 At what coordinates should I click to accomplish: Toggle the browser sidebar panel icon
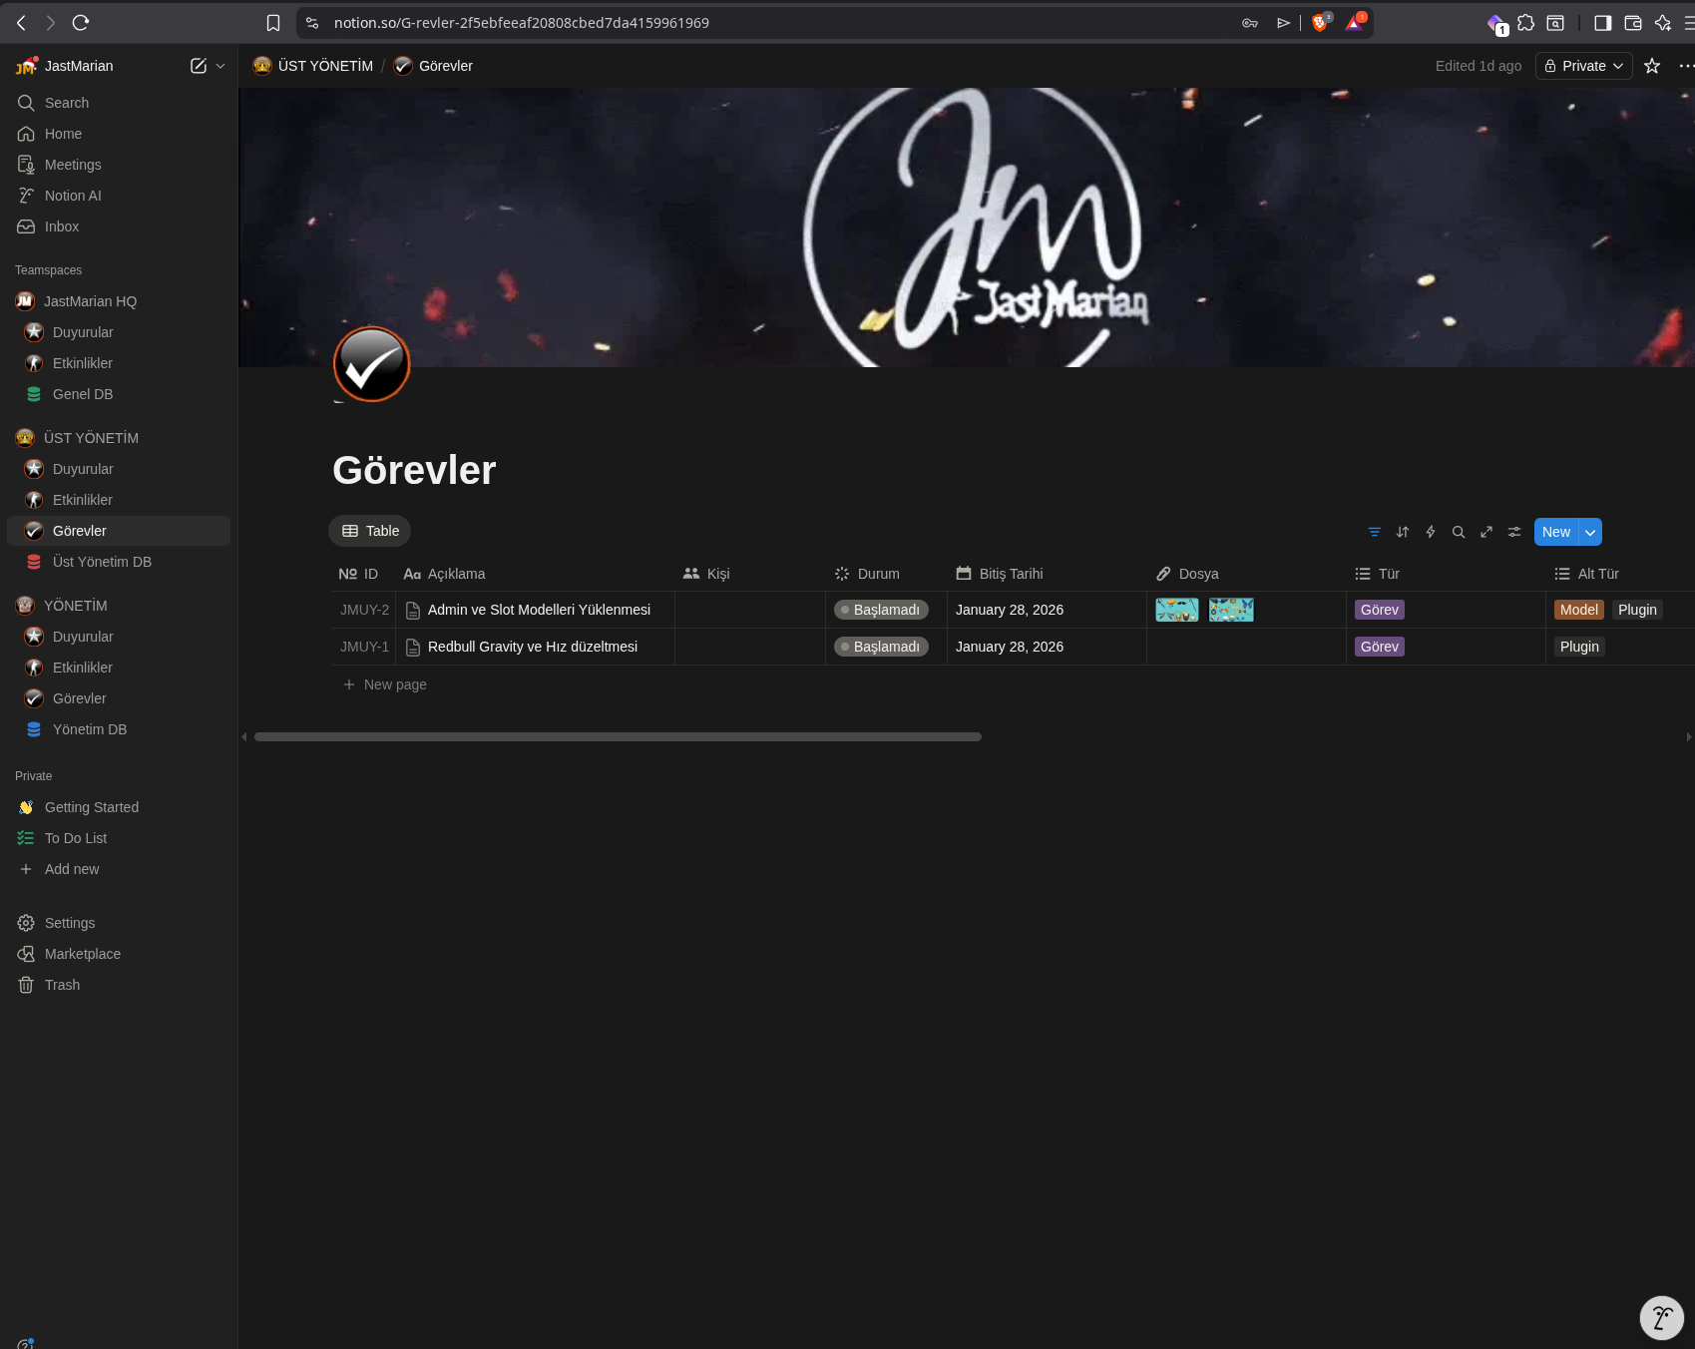(x=1603, y=23)
